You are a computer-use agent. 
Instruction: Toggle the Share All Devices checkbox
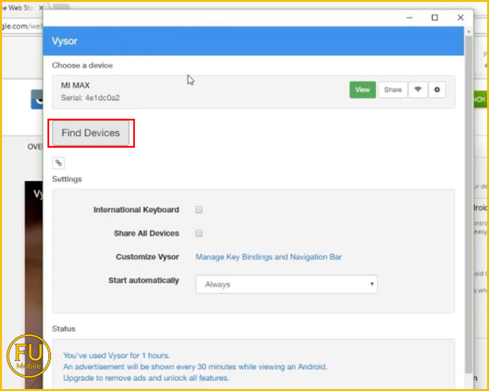coord(199,234)
